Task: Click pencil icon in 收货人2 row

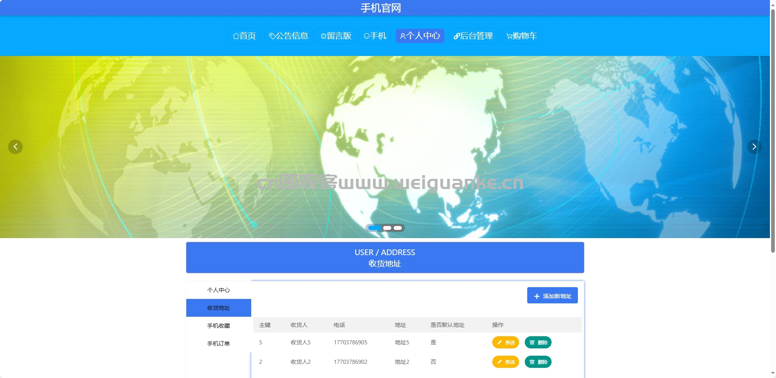Action: 500,362
